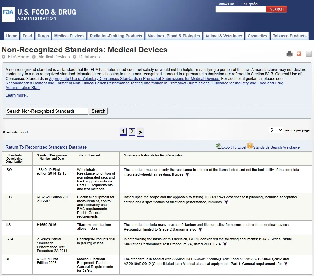Click FDA Home breadcrumb

[18, 57]
